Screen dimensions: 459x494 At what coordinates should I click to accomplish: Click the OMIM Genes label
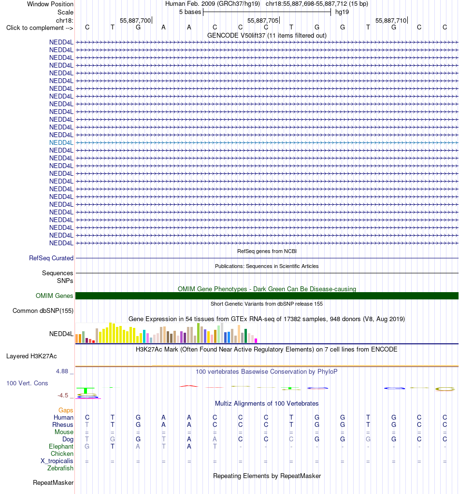tap(54, 296)
